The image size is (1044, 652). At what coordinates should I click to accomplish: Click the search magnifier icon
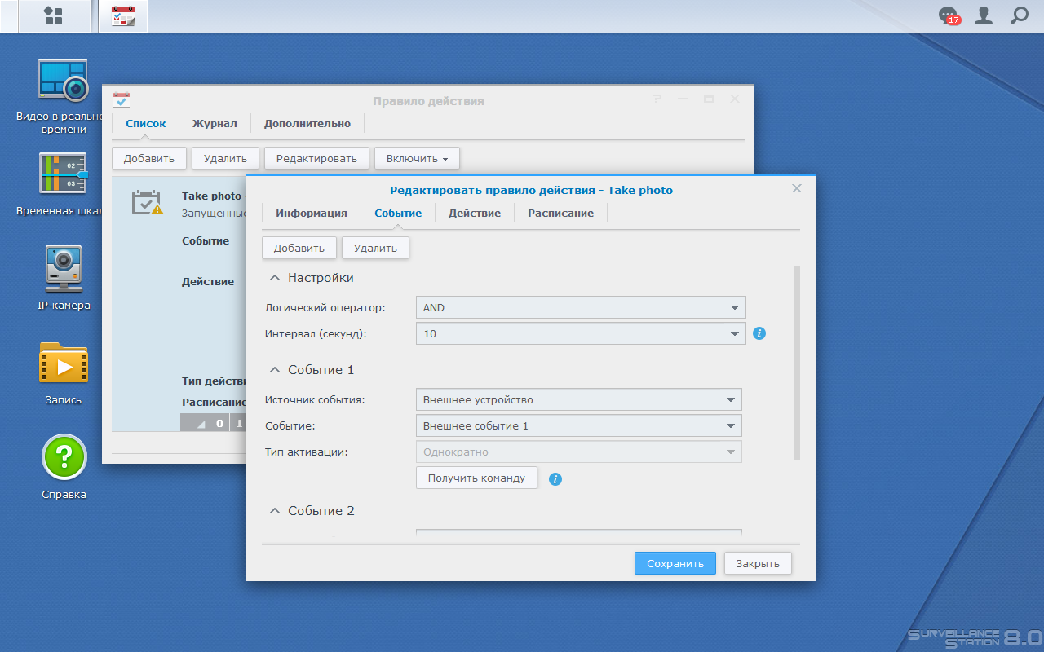[1020, 15]
